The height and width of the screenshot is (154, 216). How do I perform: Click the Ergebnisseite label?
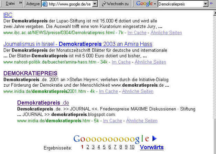[x=58, y=148]
